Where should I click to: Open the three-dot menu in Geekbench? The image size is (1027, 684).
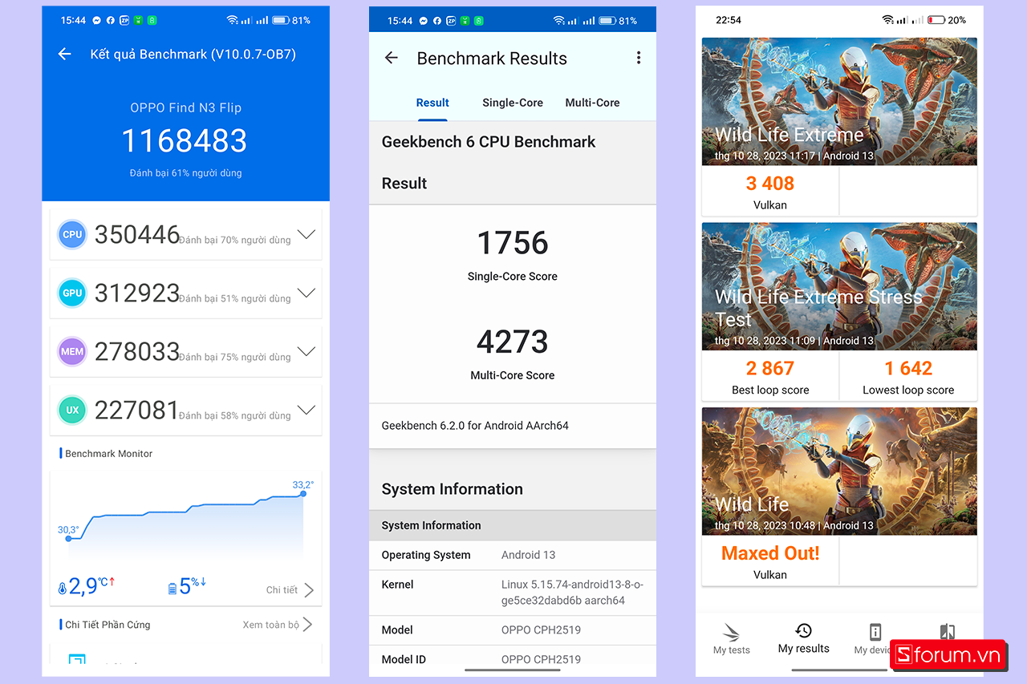pos(639,58)
